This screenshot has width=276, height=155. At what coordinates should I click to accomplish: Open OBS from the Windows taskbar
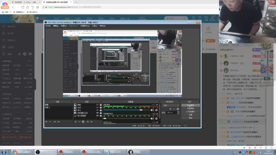click(x=46, y=152)
